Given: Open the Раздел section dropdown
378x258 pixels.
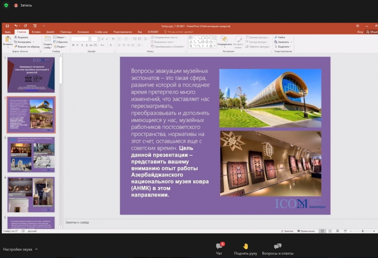Looking at the screenshot, I should [x=60, y=47].
